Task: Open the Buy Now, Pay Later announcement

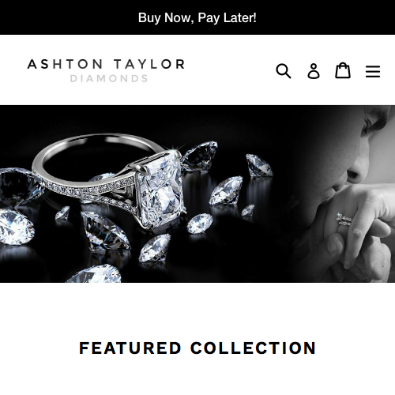Action: tap(197, 17)
